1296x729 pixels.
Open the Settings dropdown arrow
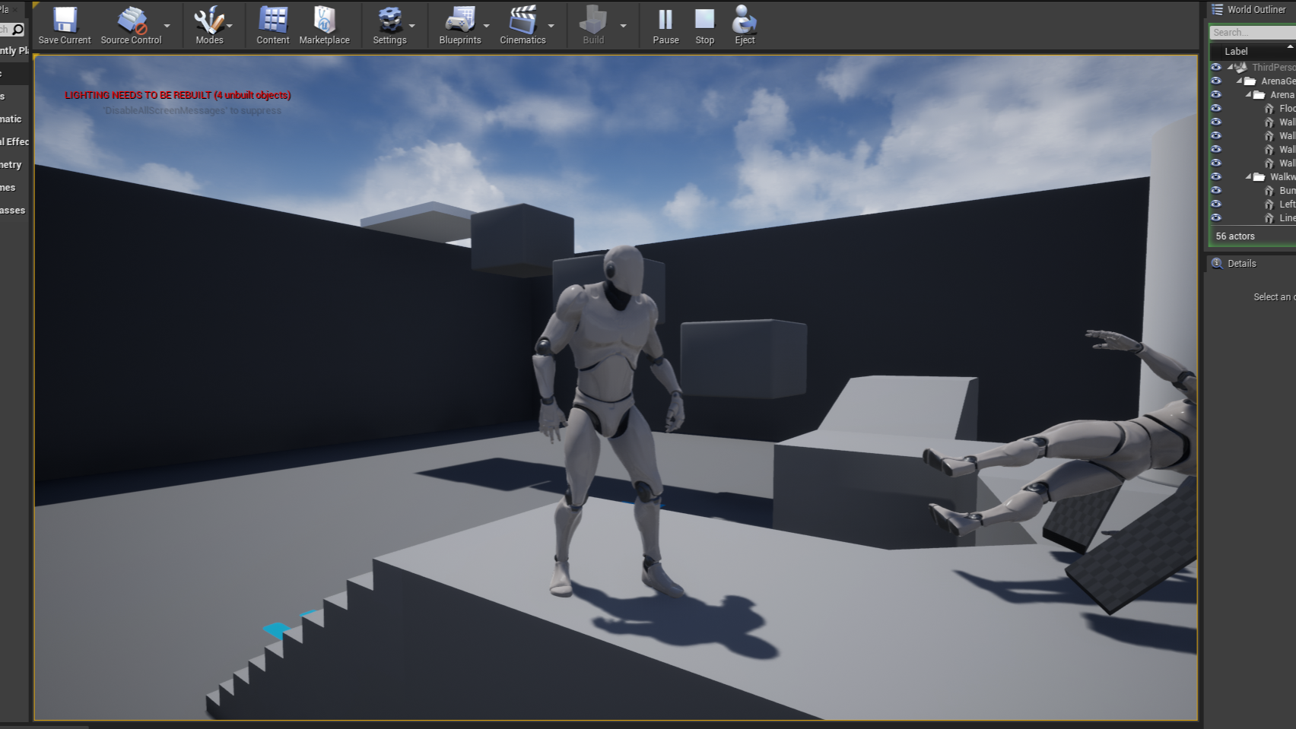413,25
